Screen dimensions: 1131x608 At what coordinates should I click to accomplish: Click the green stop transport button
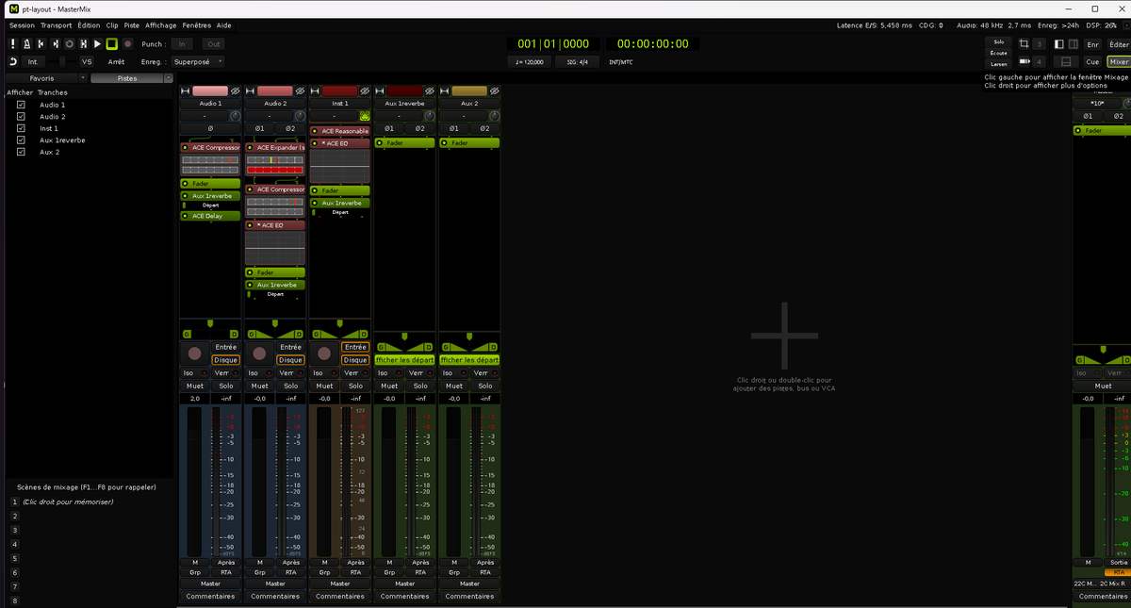(112, 43)
